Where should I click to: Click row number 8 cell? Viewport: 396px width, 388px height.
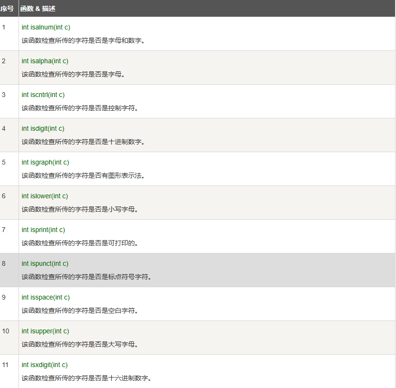10,270
